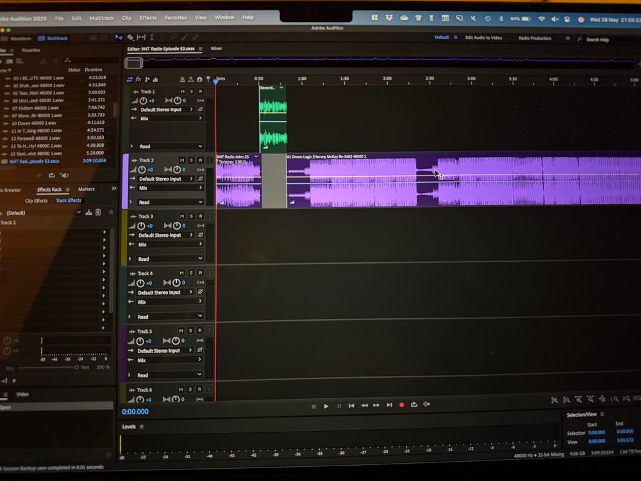Click the Zoom Out time icon
Viewport: 641px width, 481px height.
[590, 399]
